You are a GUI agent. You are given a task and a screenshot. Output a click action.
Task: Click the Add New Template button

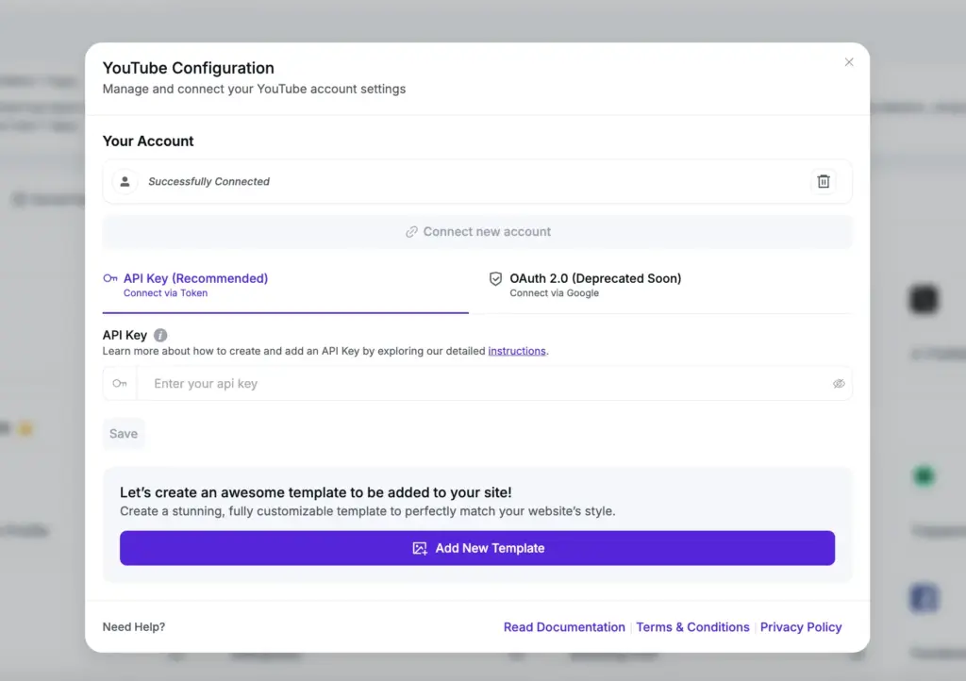pyautogui.click(x=477, y=547)
